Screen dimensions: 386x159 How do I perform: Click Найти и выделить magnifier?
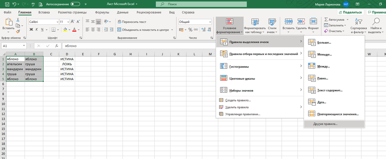click(375, 25)
